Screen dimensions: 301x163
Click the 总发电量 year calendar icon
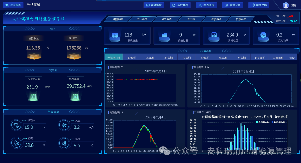click(75, 96)
